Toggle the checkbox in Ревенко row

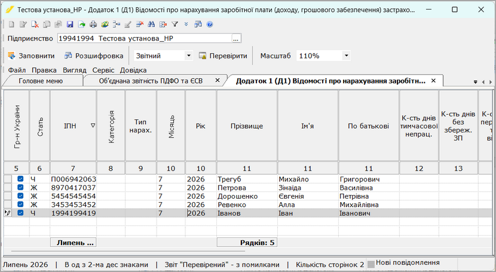point(20,205)
